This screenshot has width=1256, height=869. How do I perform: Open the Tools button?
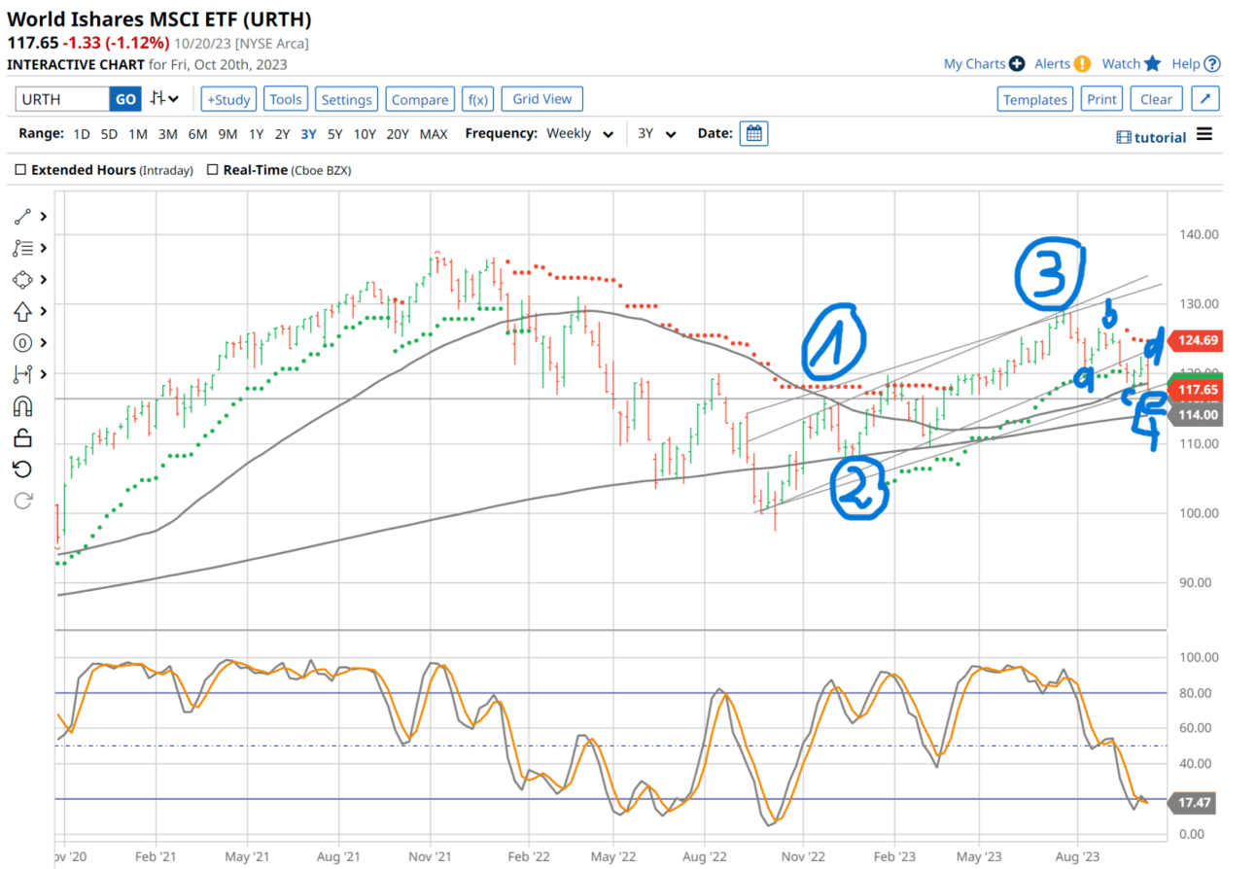coord(286,99)
